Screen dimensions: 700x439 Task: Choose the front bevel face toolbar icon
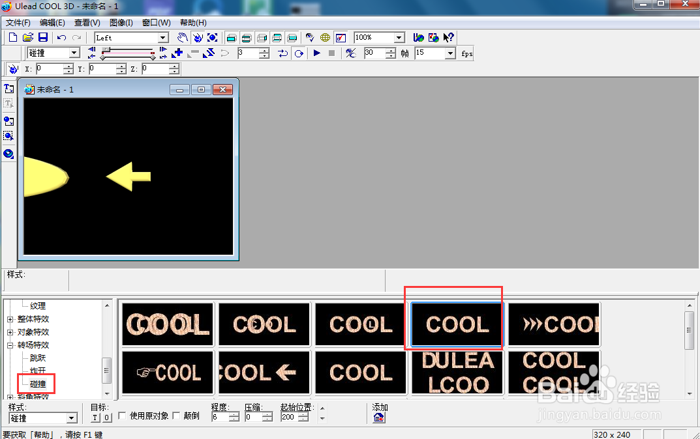pyautogui.click(x=247, y=38)
